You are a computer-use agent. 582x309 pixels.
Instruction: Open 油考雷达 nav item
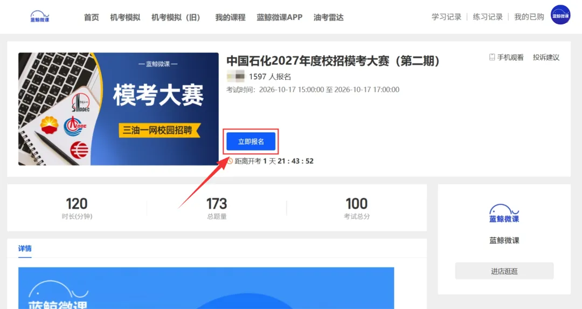329,17
